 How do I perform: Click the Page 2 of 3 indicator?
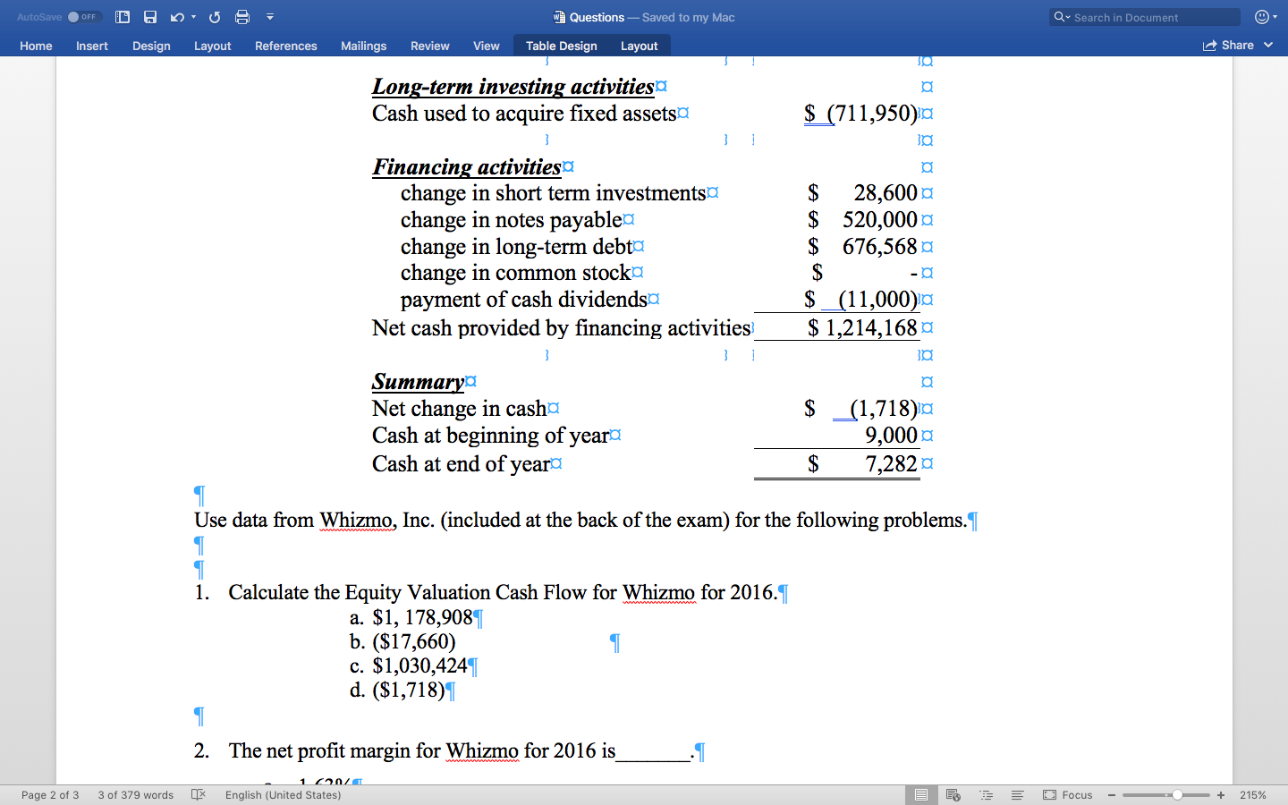(x=50, y=794)
